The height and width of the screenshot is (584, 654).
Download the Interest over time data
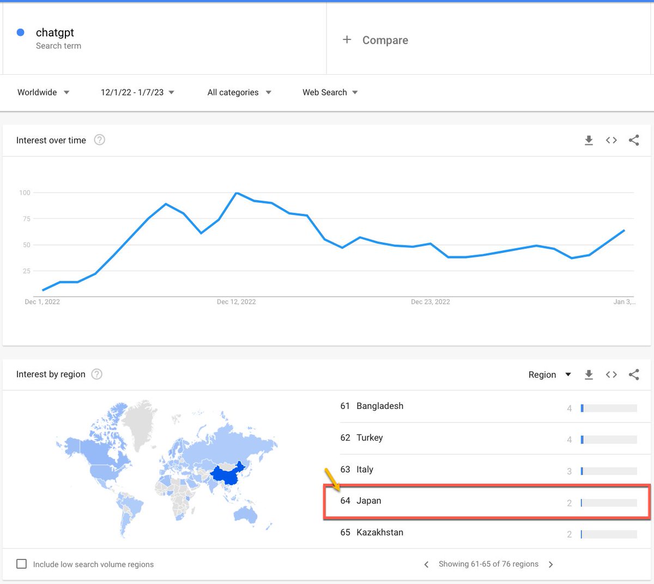(x=589, y=140)
